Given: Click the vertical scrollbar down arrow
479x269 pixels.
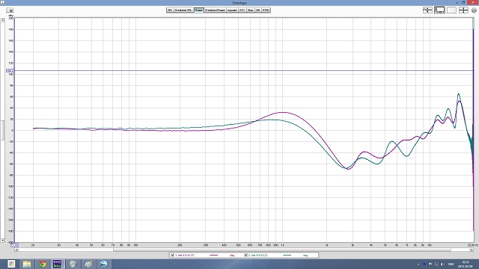Looking at the screenshot, I should point(2,241).
